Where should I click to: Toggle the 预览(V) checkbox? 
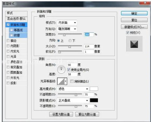coord(128,33)
